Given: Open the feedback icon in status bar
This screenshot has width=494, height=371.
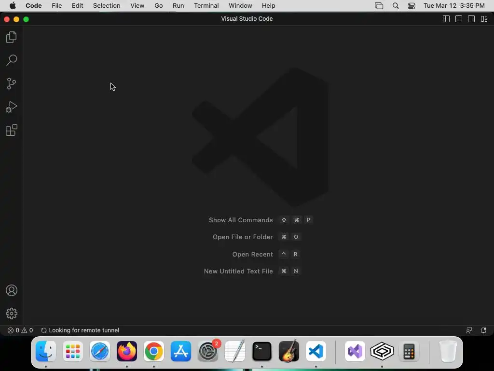Looking at the screenshot, I should [469, 330].
